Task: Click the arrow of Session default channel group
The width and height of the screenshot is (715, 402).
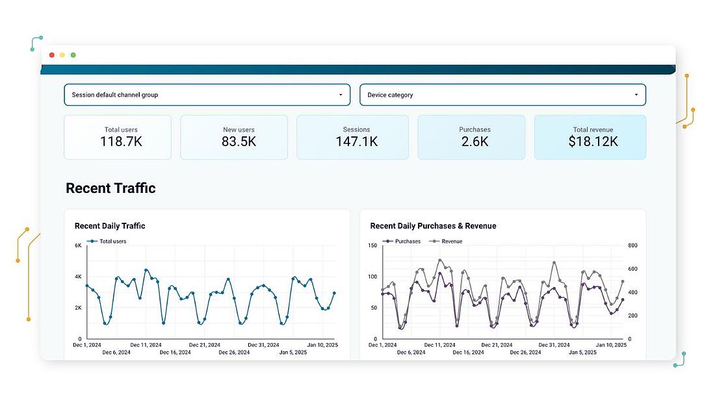Action: click(341, 95)
